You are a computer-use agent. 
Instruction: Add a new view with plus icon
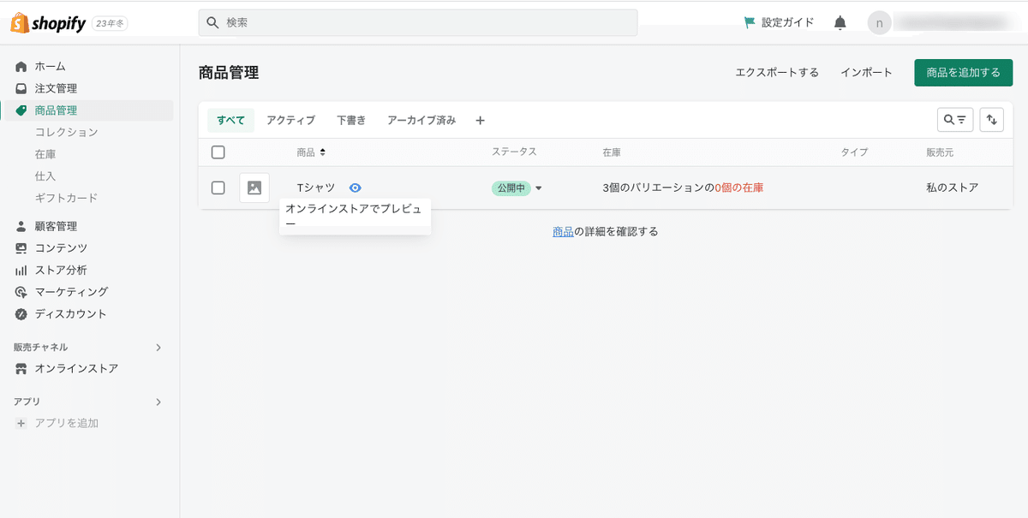[480, 121]
